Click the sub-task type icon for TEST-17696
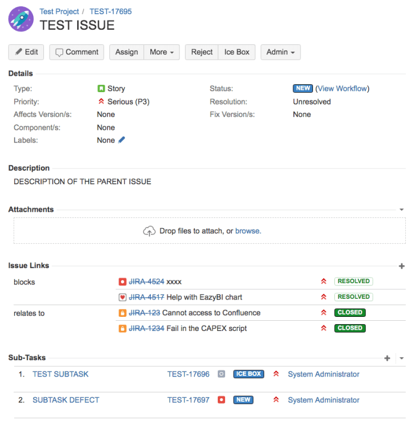Image resolution: width=416 pixels, height=427 pixels. 221,374
